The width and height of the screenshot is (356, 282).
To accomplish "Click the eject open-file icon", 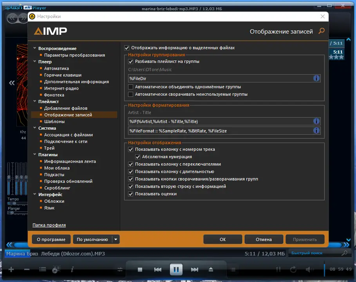I will click(x=211, y=270).
